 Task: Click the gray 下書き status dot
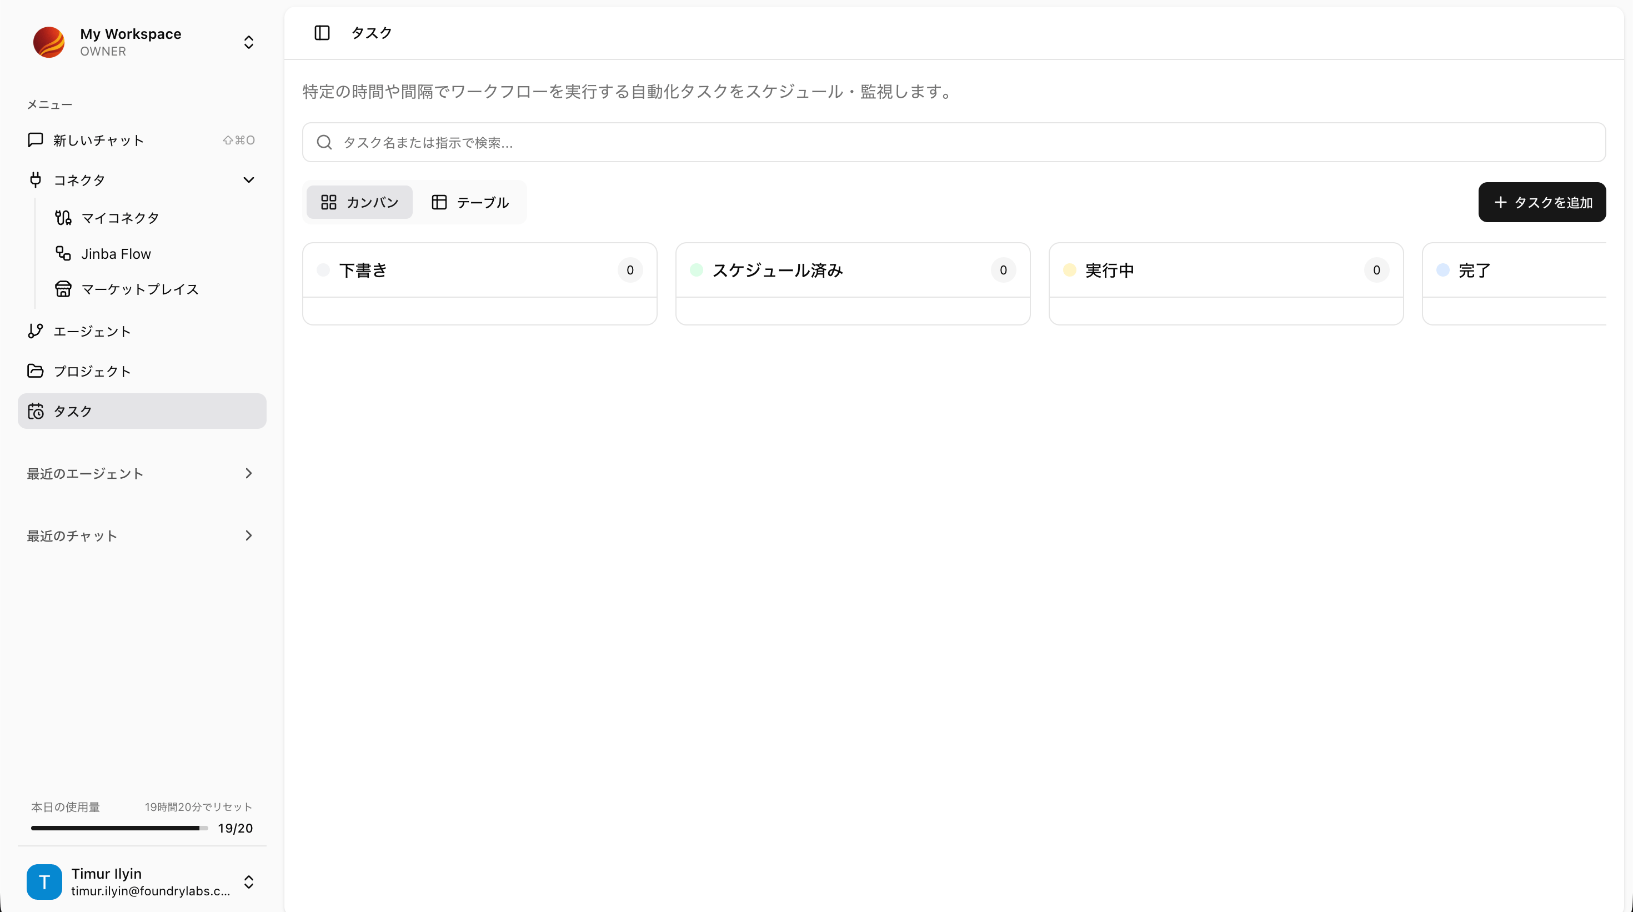323,270
